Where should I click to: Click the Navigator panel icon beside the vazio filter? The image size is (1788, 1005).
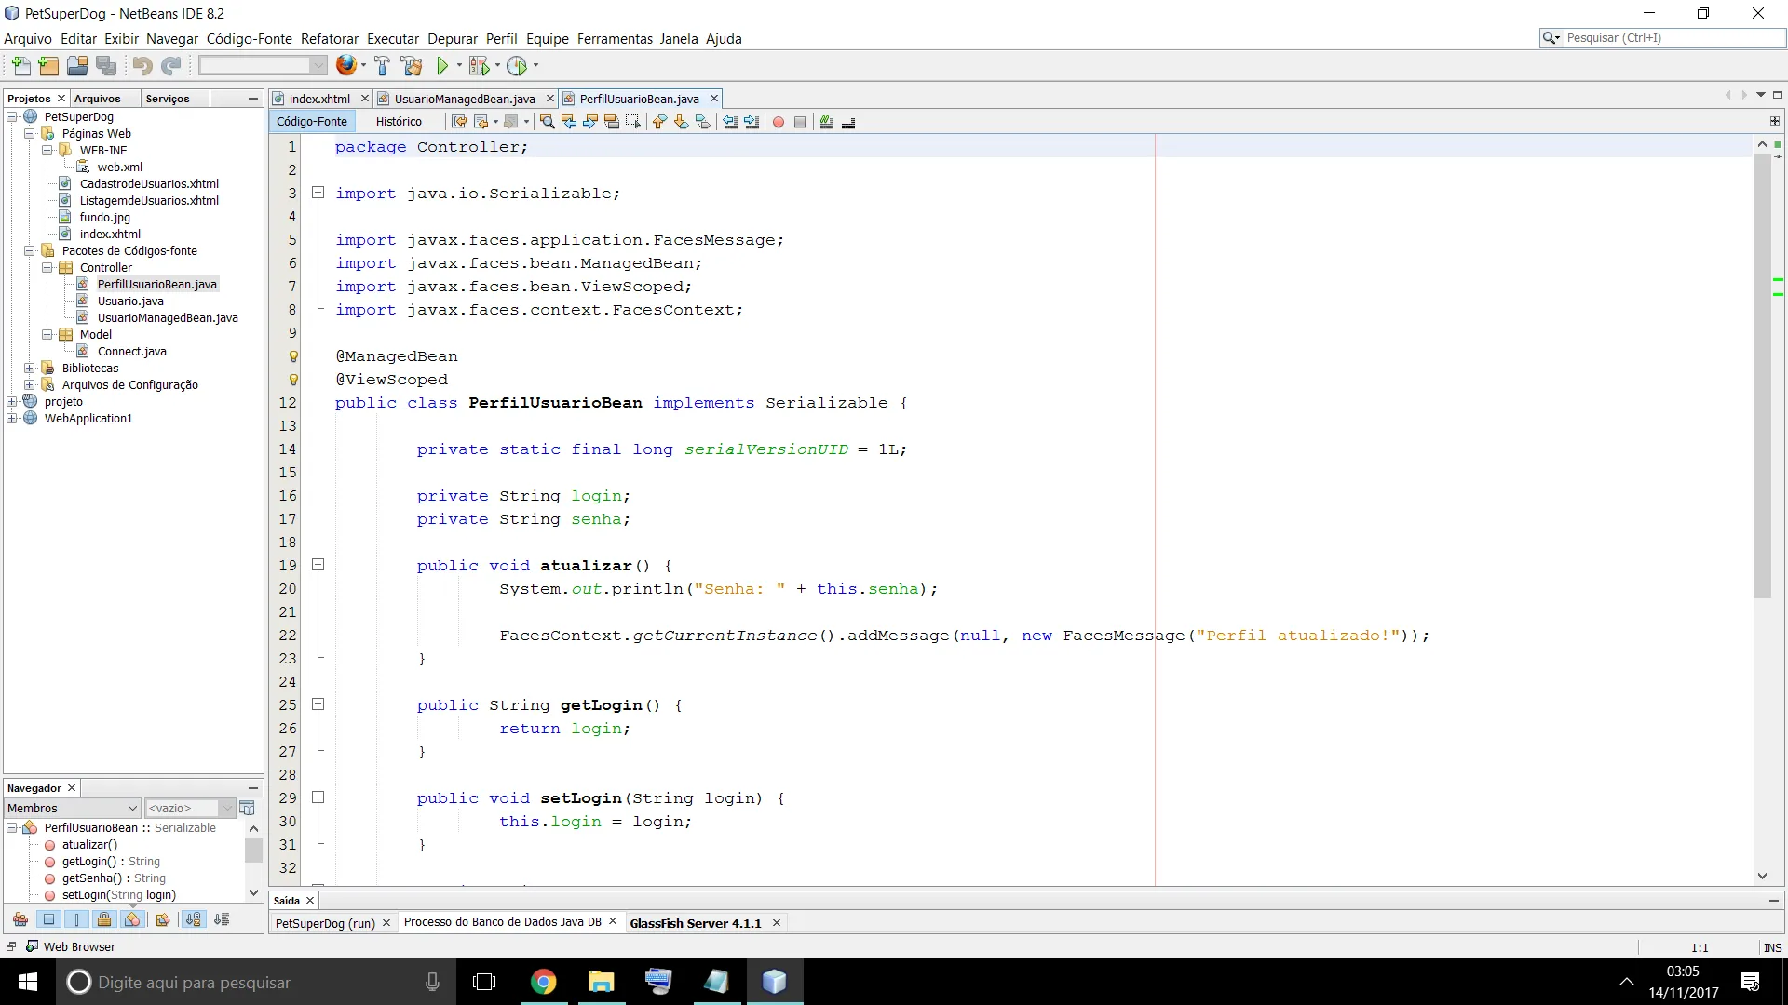(247, 808)
